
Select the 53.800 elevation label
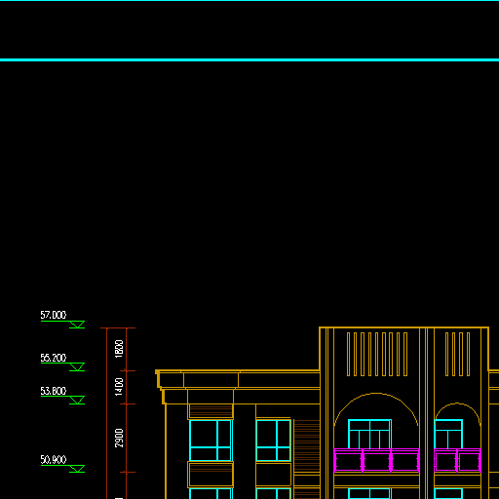click(54, 391)
